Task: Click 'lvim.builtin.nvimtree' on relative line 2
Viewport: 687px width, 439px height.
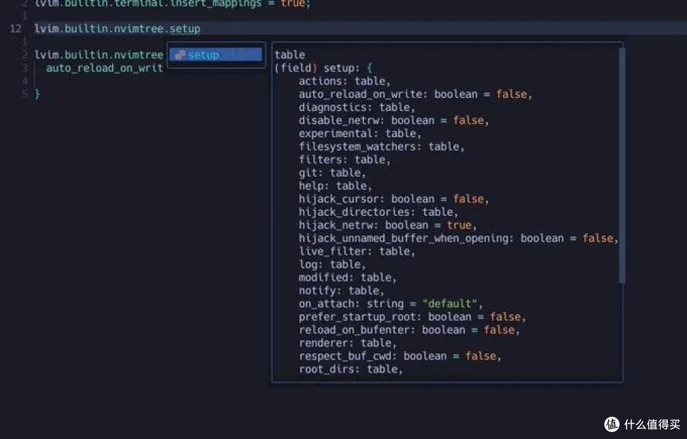Action: pyautogui.click(x=99, y=55)
